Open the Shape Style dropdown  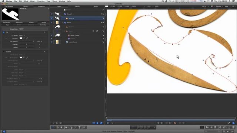point(21,29)
